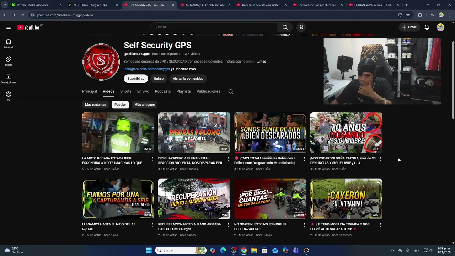Open the media controls icon in Chrome toolbar

point(433,15)
